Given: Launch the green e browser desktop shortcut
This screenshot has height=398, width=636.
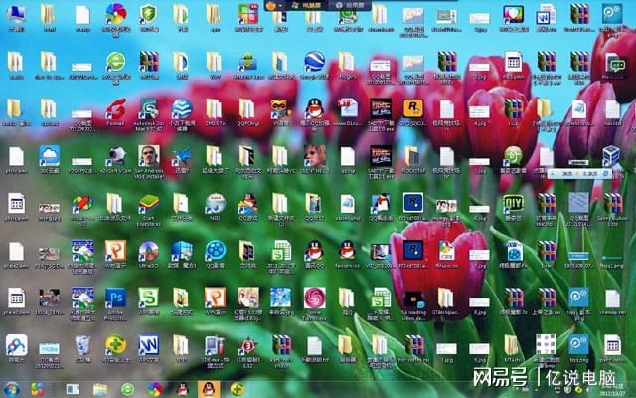Looking at the screenshot, I should tap(115, 62).
